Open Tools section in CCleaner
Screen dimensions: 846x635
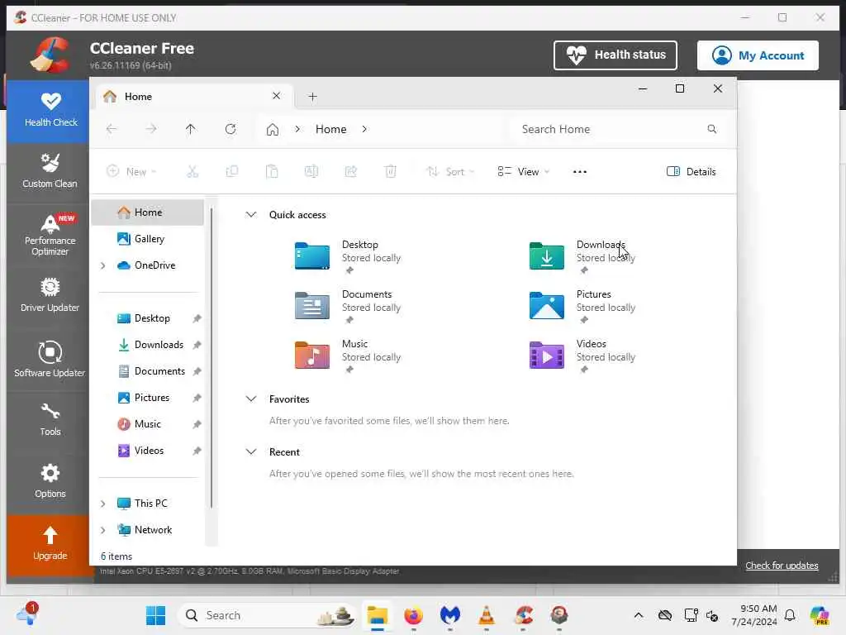(x=50, y=419)
